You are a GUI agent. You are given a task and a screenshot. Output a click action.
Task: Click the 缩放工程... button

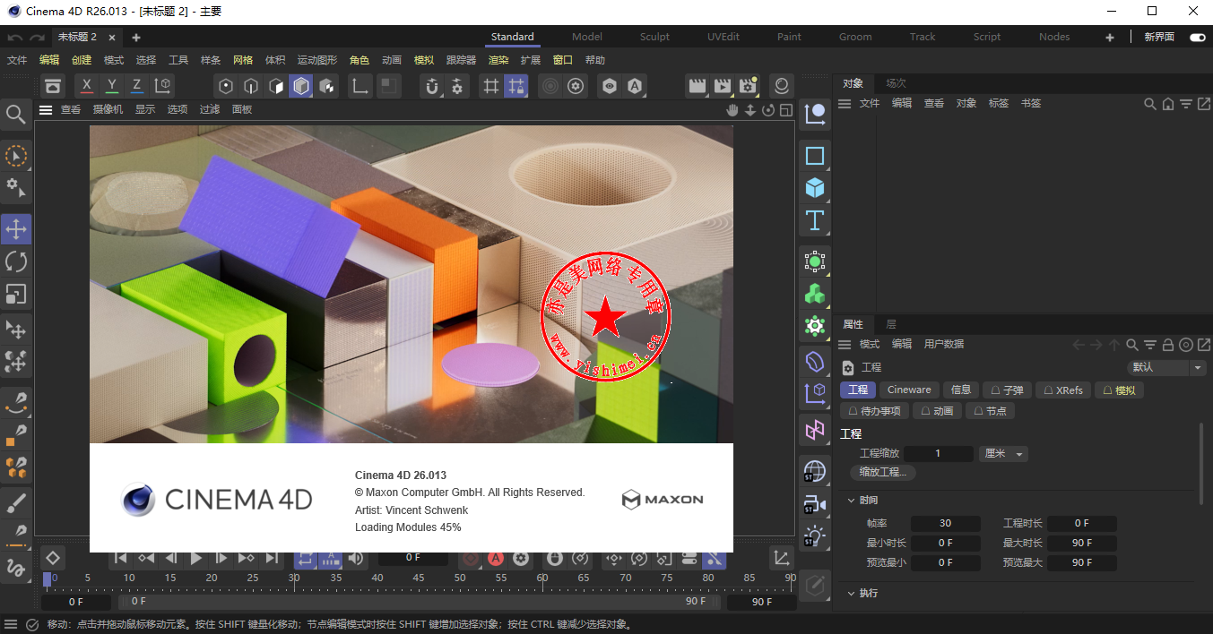[883, 472]
